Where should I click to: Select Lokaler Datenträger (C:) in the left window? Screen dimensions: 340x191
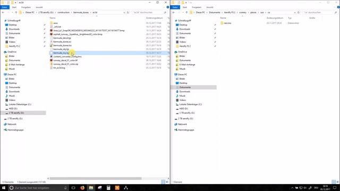tap(20, 105)
